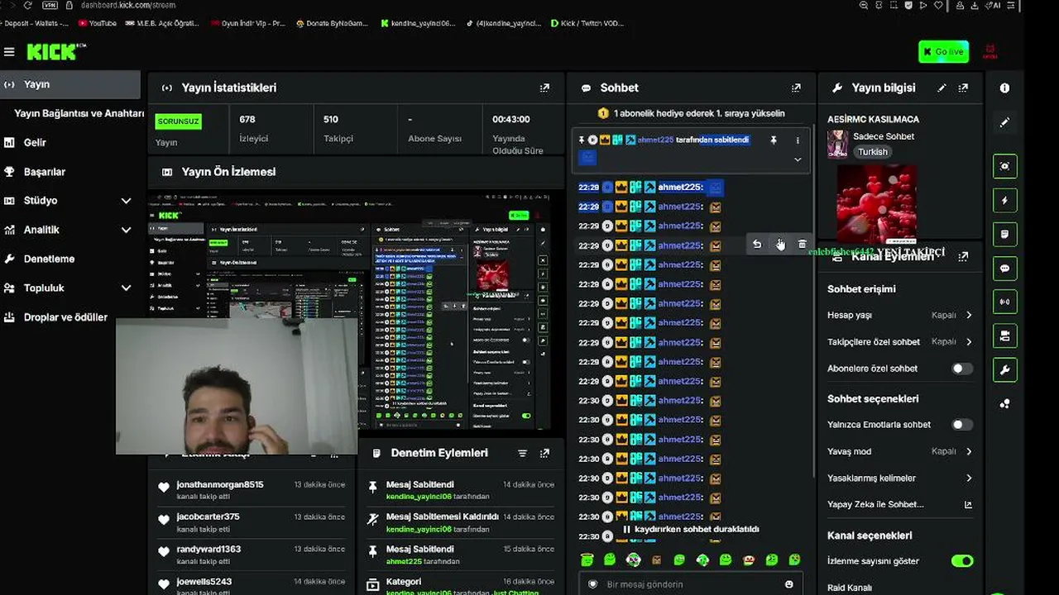Click the pencil icon in the right sidebar
This screenshot has width=1059, height=595.
1004,122
